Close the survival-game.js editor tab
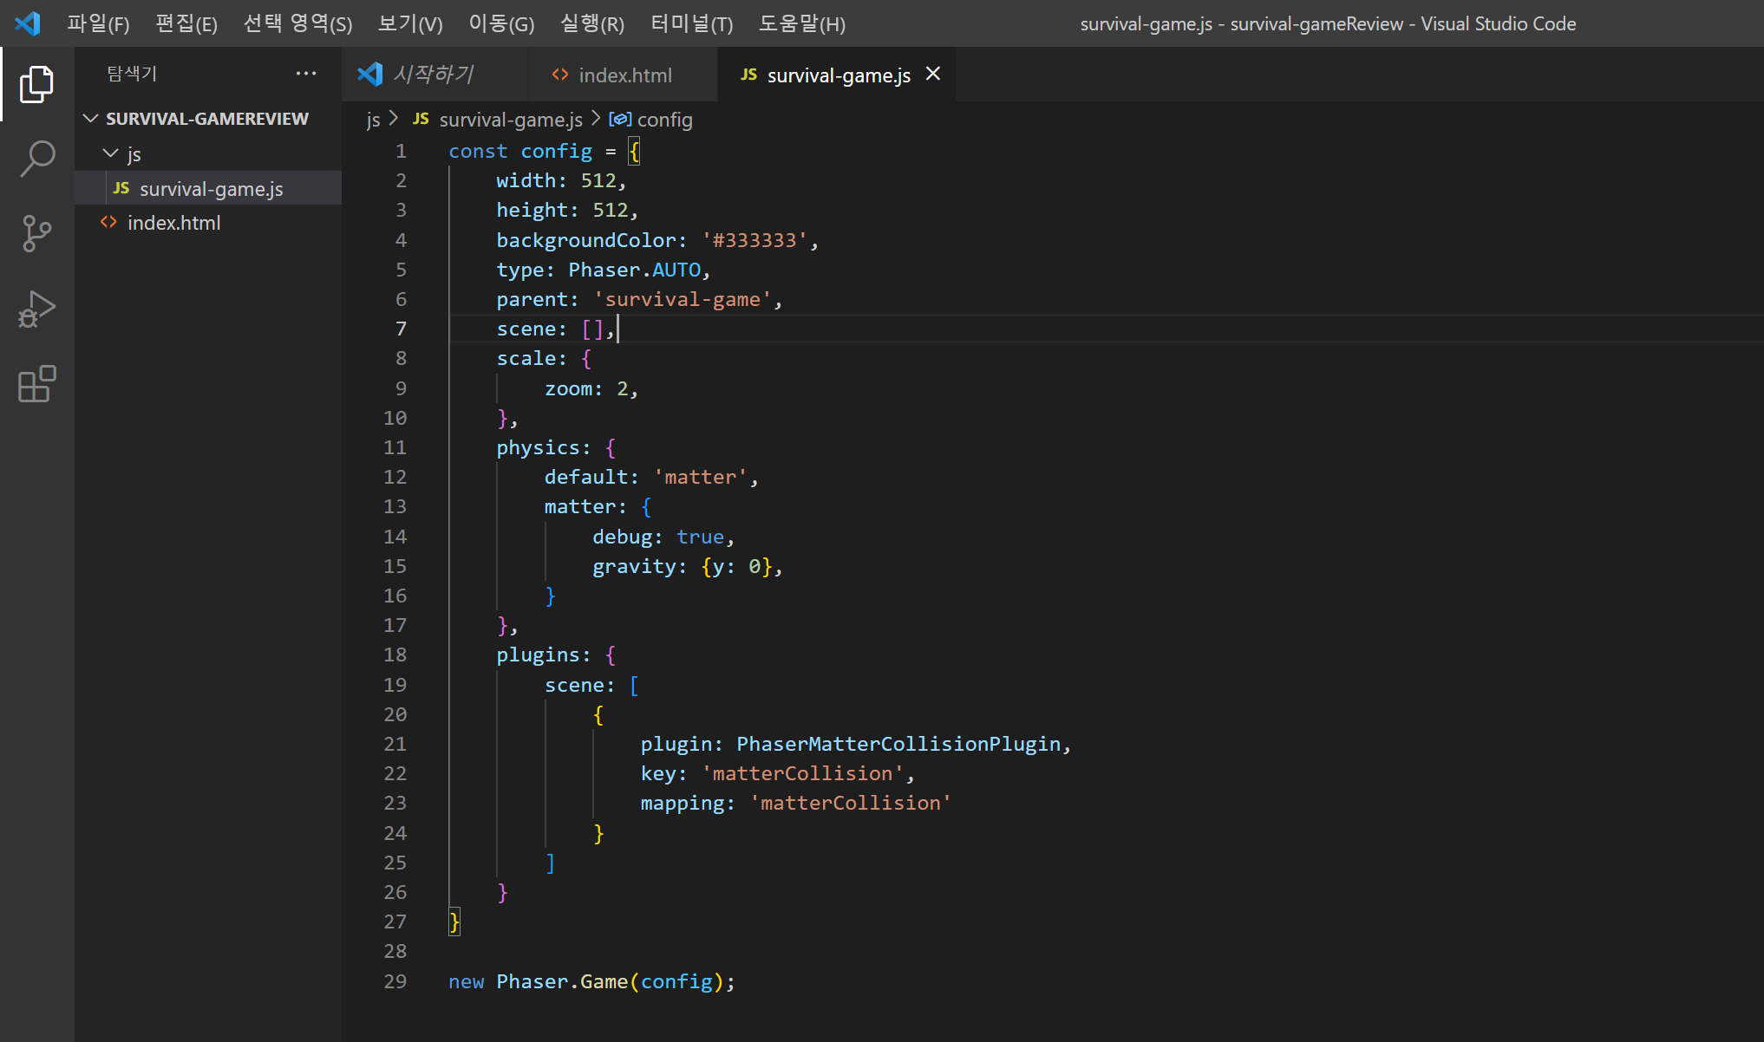This screenshot has height=1042, width=1764. coord(933,74)
